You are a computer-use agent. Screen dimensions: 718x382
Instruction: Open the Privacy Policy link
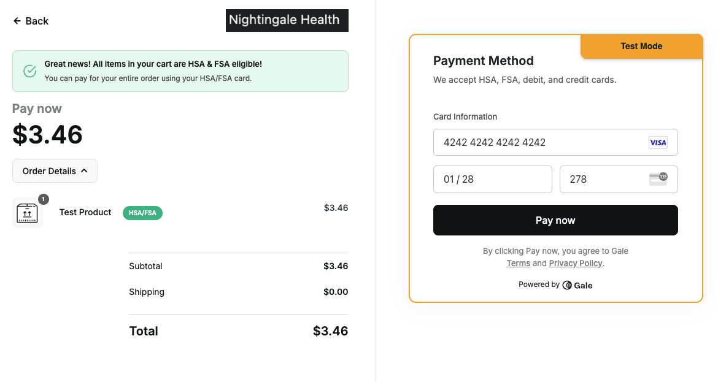pyautogui.click(x=575, y=263)
